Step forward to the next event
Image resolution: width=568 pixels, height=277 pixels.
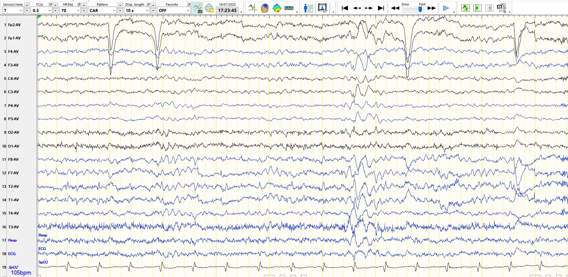[x=369, y=8]
